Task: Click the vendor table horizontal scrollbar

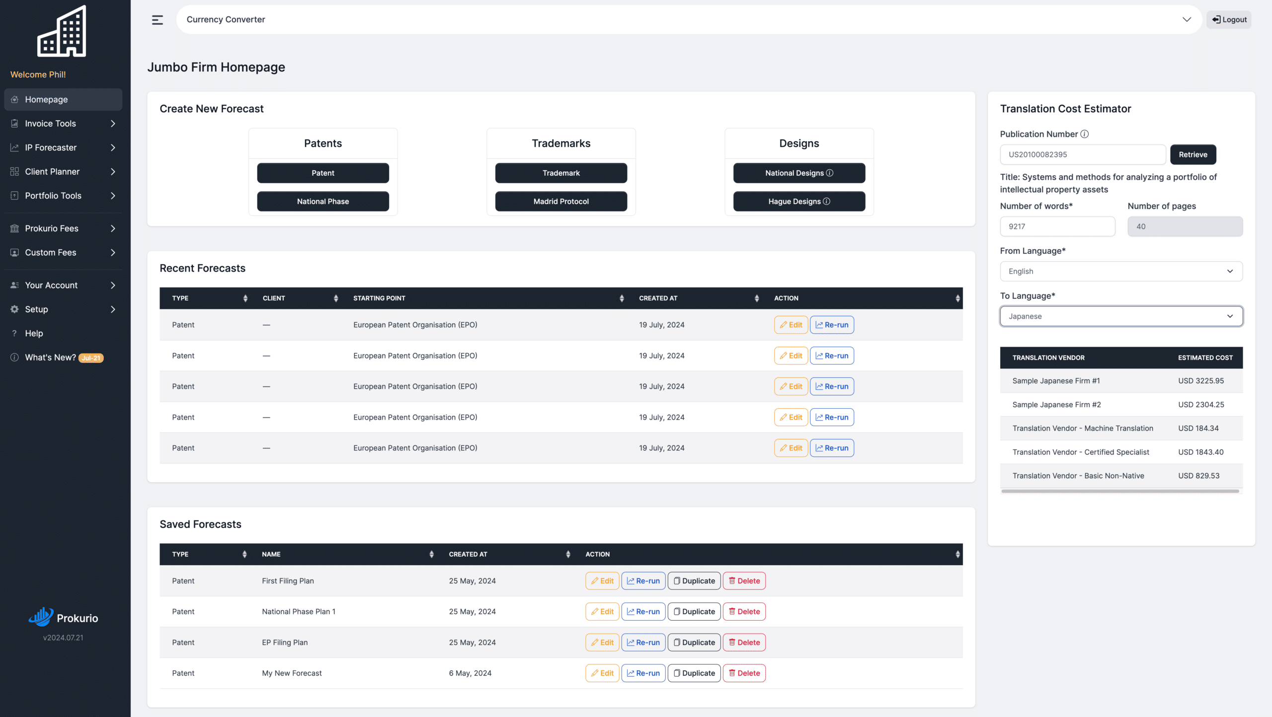Action: pos(1120,491)
